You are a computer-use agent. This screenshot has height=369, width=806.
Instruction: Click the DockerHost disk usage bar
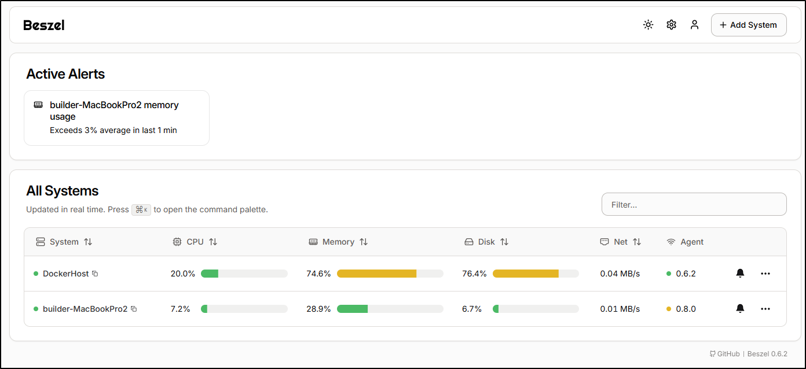[536, 274]
